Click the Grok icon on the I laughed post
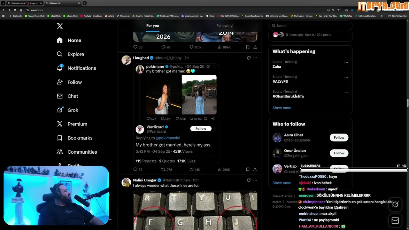Screen dimensions: 409x230 tap(249, 58)
